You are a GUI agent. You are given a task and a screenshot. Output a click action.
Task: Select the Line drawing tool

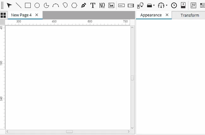pyautogui.click(x=19, y=5)
